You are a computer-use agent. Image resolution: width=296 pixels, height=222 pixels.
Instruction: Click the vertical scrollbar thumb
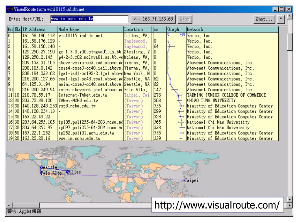pos(290,42)
